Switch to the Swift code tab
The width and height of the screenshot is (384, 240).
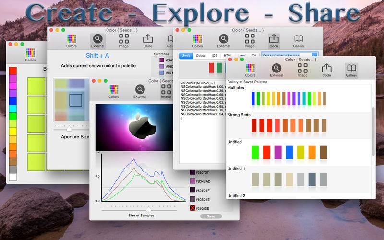[x=186, y=56]
